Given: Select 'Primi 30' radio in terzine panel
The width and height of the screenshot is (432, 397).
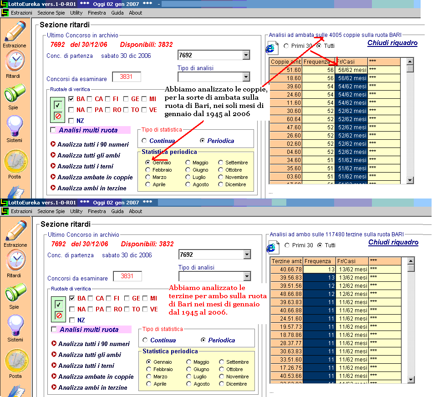Looking at the screenshot, I should (287, 245).
